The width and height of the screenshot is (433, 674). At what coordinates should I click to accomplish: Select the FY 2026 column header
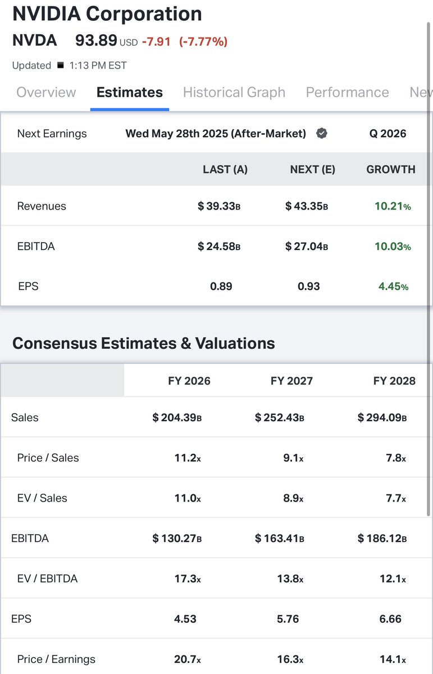[189, 381]
